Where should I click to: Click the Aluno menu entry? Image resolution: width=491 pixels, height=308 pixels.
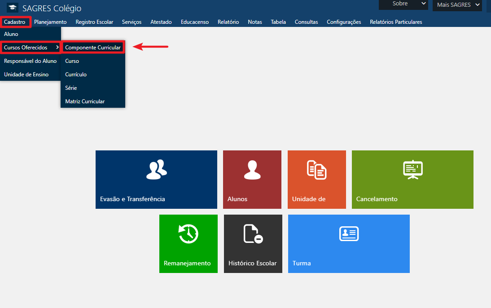point(11,34)
